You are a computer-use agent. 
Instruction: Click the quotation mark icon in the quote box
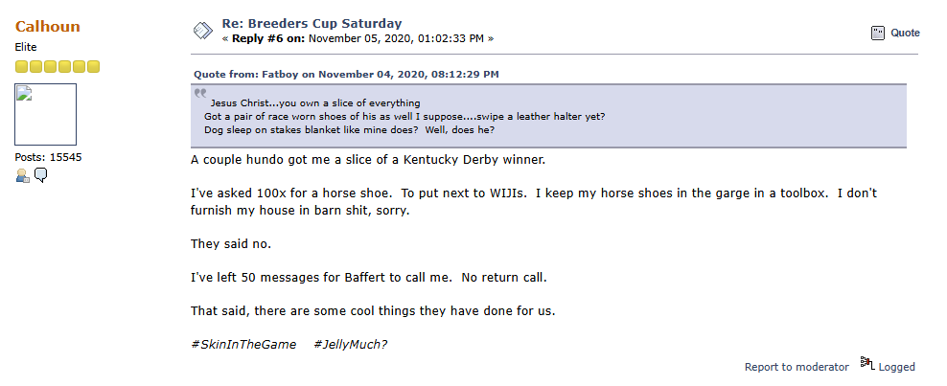(x=200, y=93)
